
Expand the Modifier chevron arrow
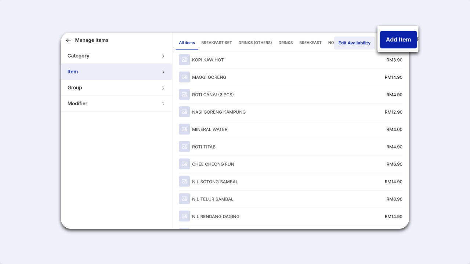(163, 104)
